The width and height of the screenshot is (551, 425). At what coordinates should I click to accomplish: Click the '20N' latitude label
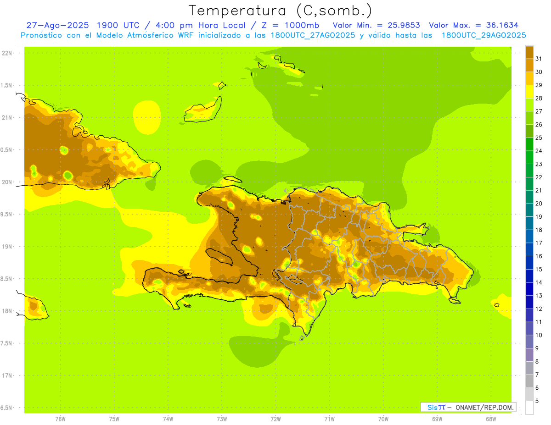(x=7, y=182)
